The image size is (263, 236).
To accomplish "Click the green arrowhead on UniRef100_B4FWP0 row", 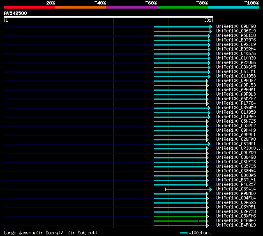I will pyautogui.click(x=208, y=221).
